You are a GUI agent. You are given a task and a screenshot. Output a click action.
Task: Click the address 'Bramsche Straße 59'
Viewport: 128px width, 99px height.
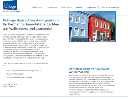click(x=10, y=84)
